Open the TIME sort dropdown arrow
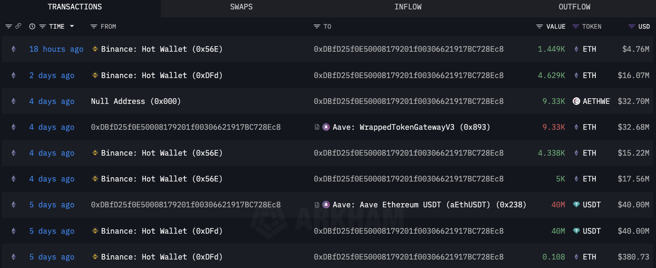The width and height of the screenshot is (656, 268). pos(72,26)
